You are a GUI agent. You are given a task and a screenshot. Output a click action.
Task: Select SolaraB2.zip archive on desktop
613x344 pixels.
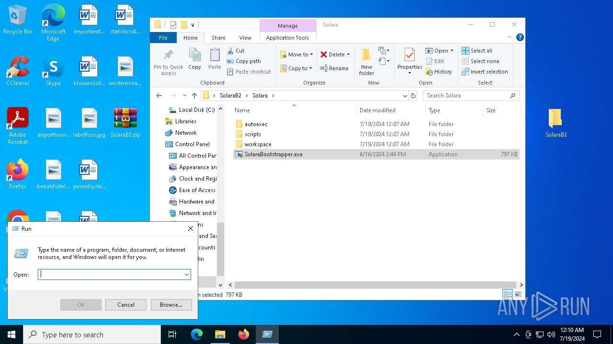pos(125,123)
